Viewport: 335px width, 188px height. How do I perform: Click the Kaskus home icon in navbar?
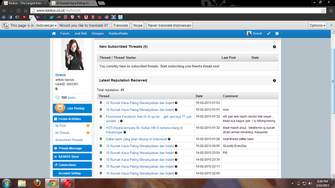point(54,33)
